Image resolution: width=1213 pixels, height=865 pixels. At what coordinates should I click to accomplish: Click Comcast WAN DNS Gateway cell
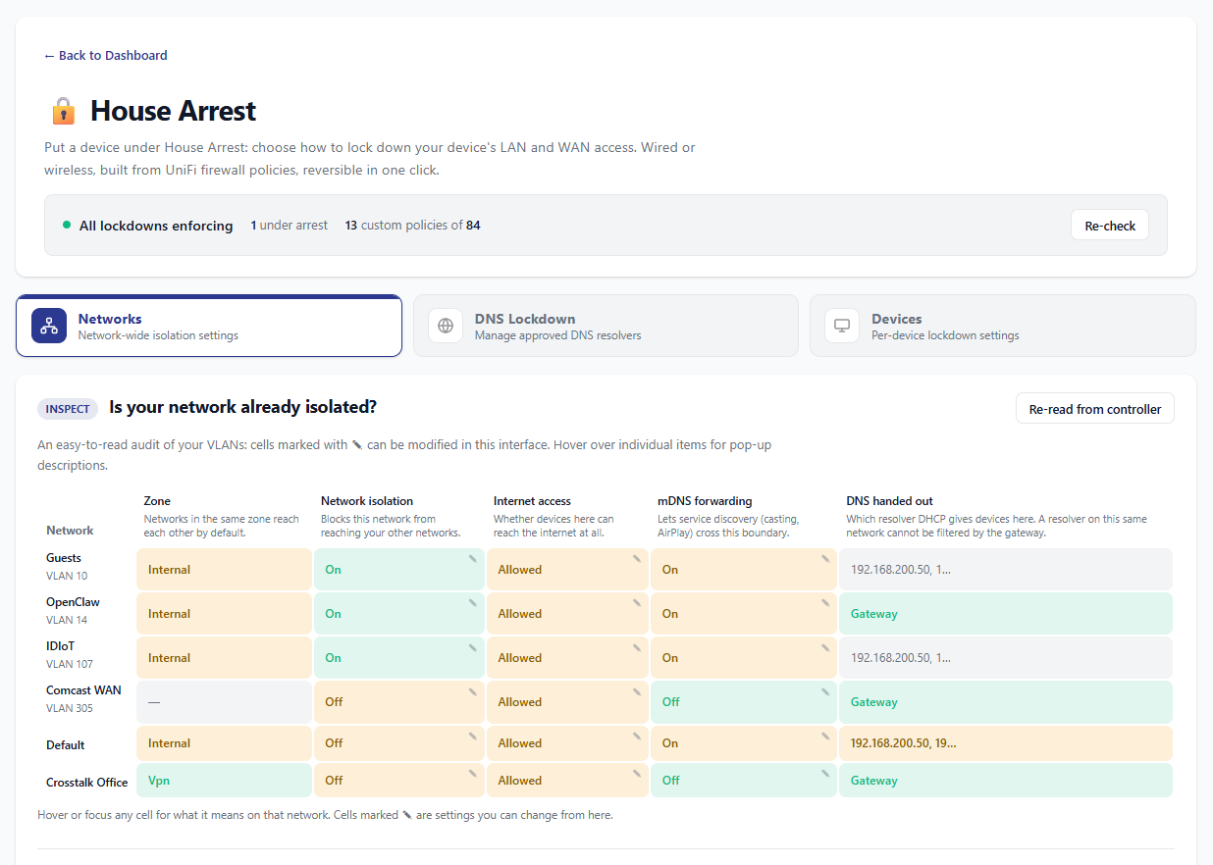pyautogui.click(x=1006, y=701)
